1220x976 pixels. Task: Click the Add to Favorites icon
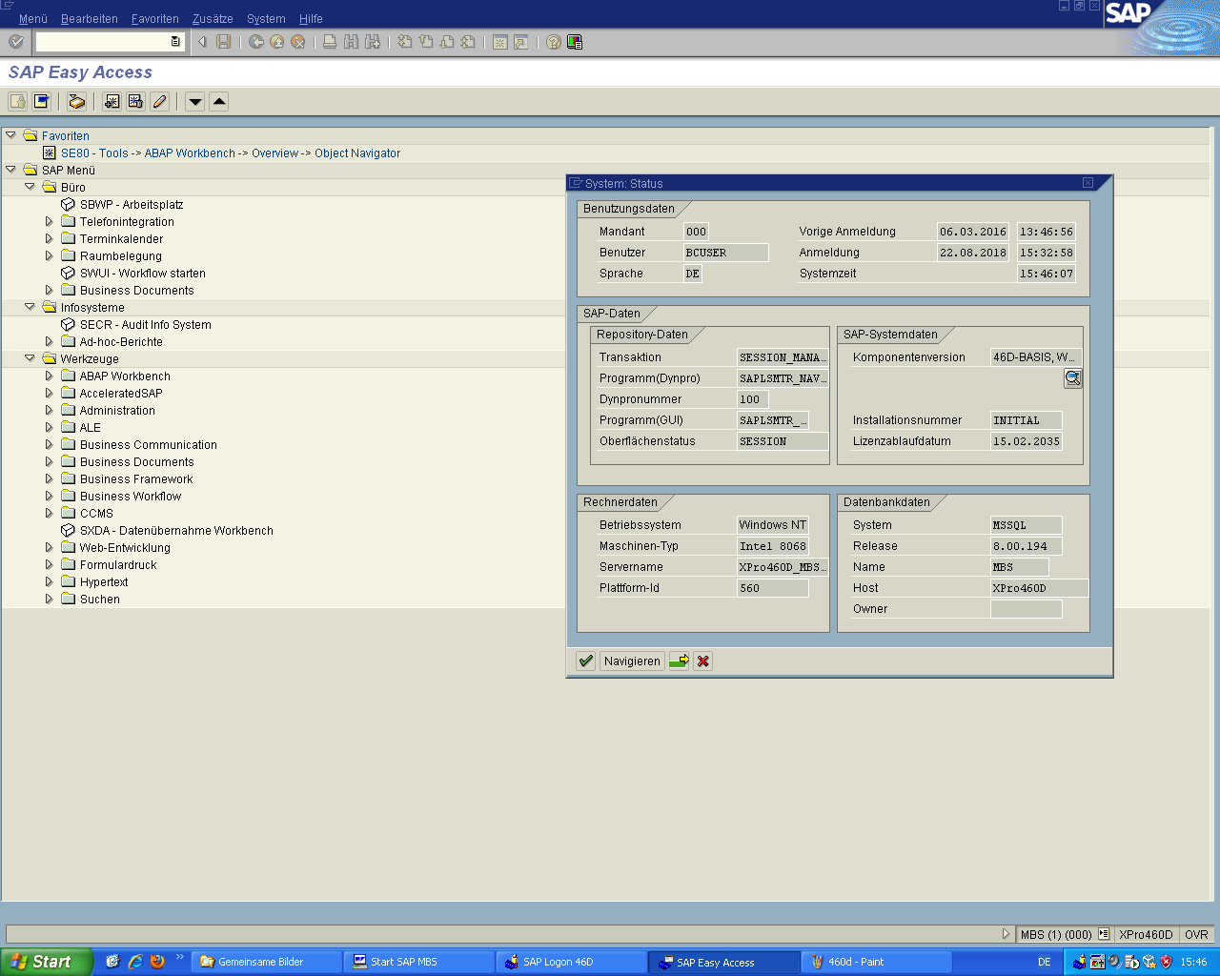click(x=112, y=101)
